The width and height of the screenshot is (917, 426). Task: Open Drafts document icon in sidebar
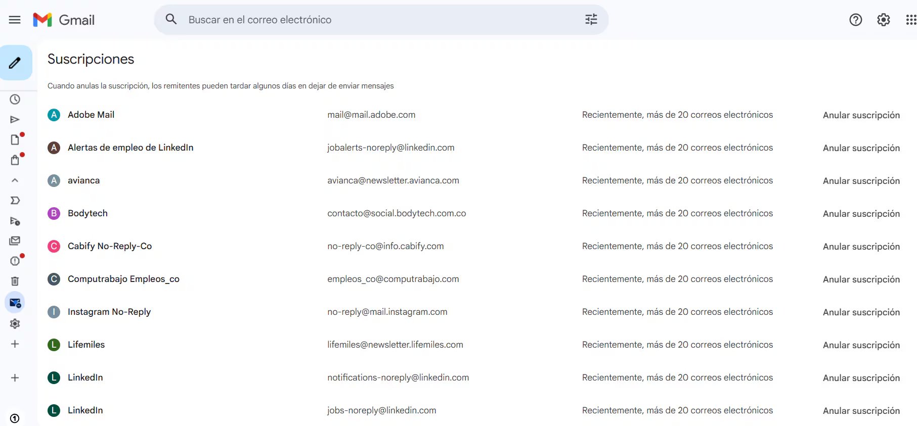click(x=15, y=139)
